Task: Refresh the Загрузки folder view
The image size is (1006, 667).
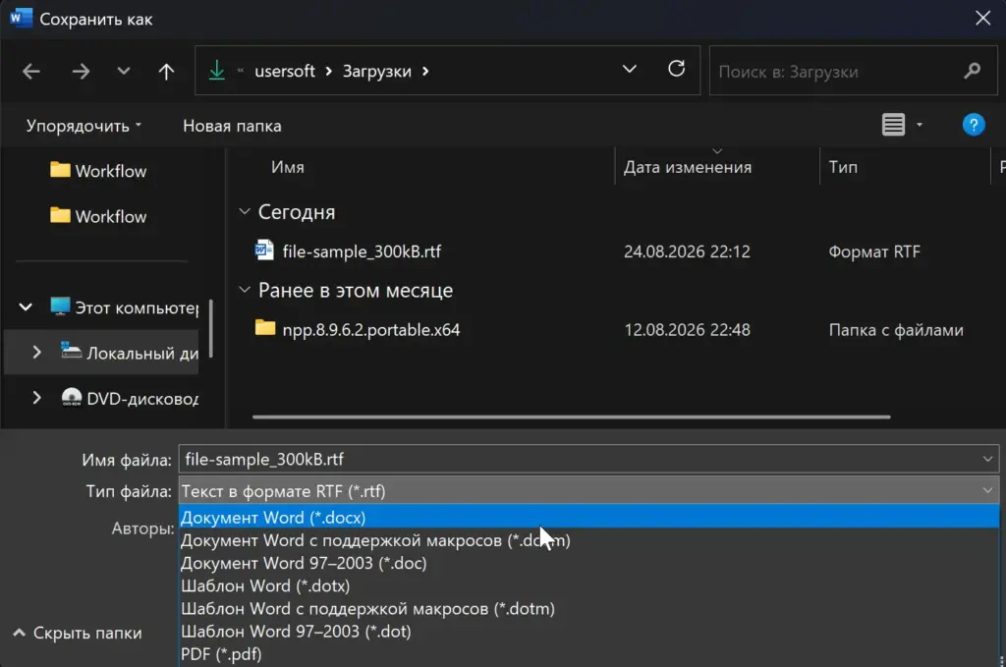Action: [676, 69]
